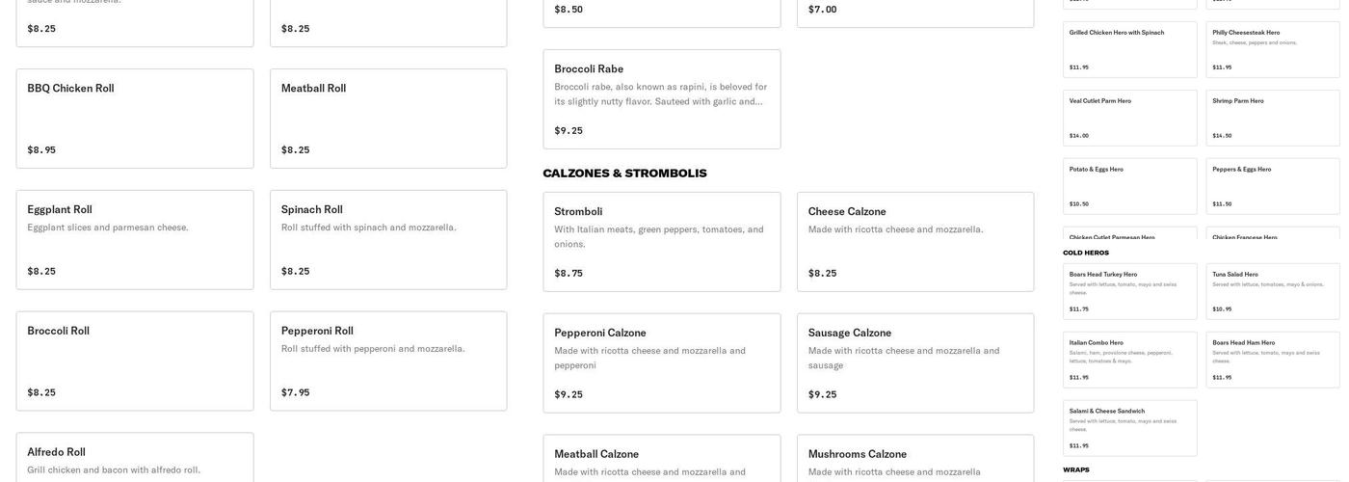This screenshot has width=1349, height=482.
Task: Open the Pepperoni Roll card
Action: 388,361
